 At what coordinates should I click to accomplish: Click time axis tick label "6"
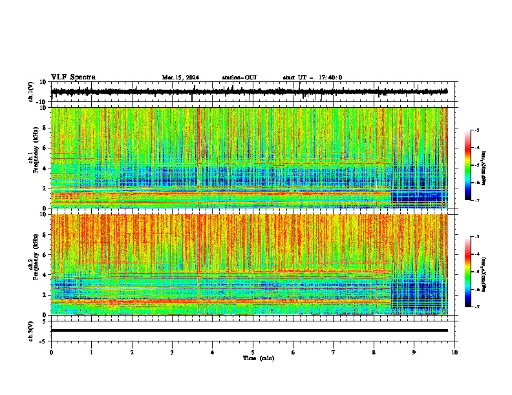tap(293, 352)
